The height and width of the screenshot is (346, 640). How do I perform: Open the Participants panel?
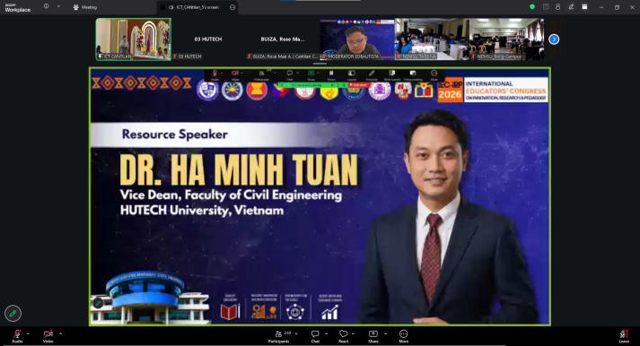[279, 336]
